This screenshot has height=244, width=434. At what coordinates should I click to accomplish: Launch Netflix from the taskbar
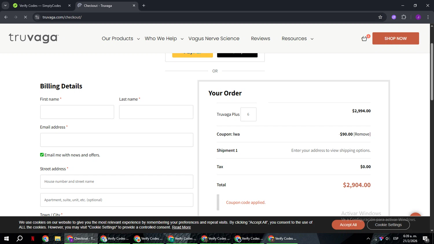click(x=33, y=239)
